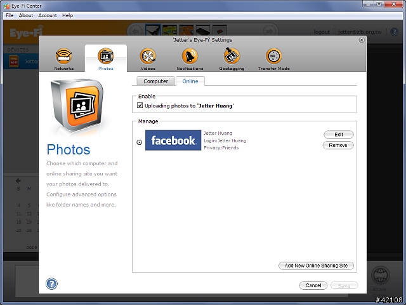This screenshot has height=305, width=406.
Task: Click logout link in Eye-Fi Center header
Action: click(x=322, y=32)
